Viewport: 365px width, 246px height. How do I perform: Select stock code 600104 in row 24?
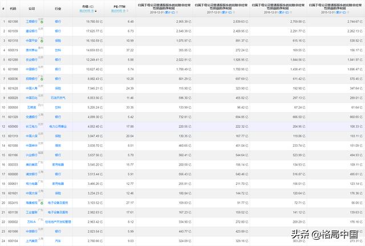click(x=13, y=241)
